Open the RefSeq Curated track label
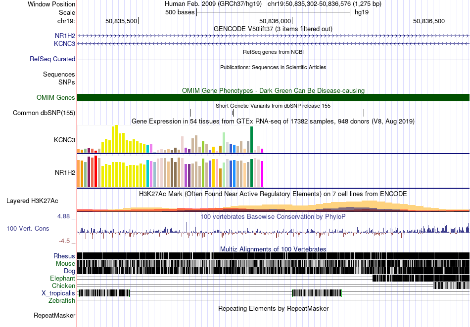This screenshot has height=327, width=470. tap(52, 59)
